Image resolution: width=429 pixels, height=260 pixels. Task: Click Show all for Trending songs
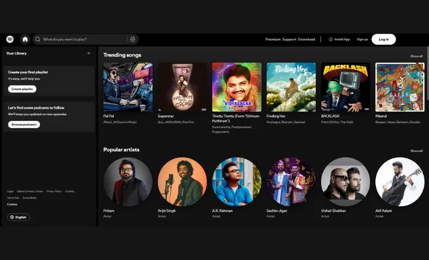click(416, 56)
